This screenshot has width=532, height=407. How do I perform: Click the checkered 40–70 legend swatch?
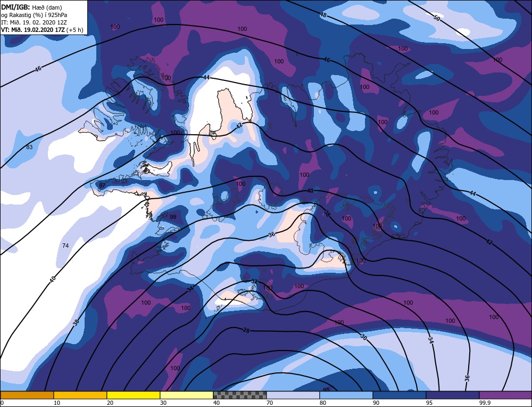[x=240, y=395]
